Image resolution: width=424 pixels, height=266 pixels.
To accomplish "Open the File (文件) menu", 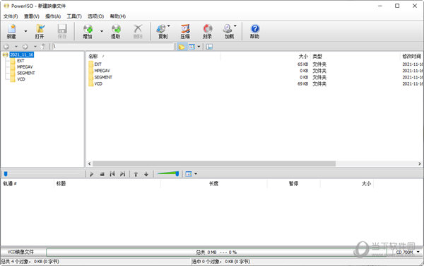I will click(x=11, y=16).
